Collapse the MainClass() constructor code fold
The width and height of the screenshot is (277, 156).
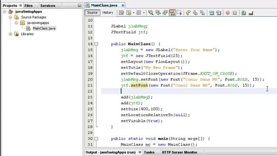[x=96, y=44]
